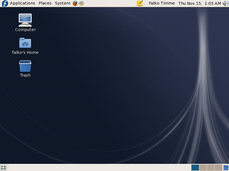Open the Fedora logo Applications icon
Screen dimensions: 229x171
(x=5, y=3)
